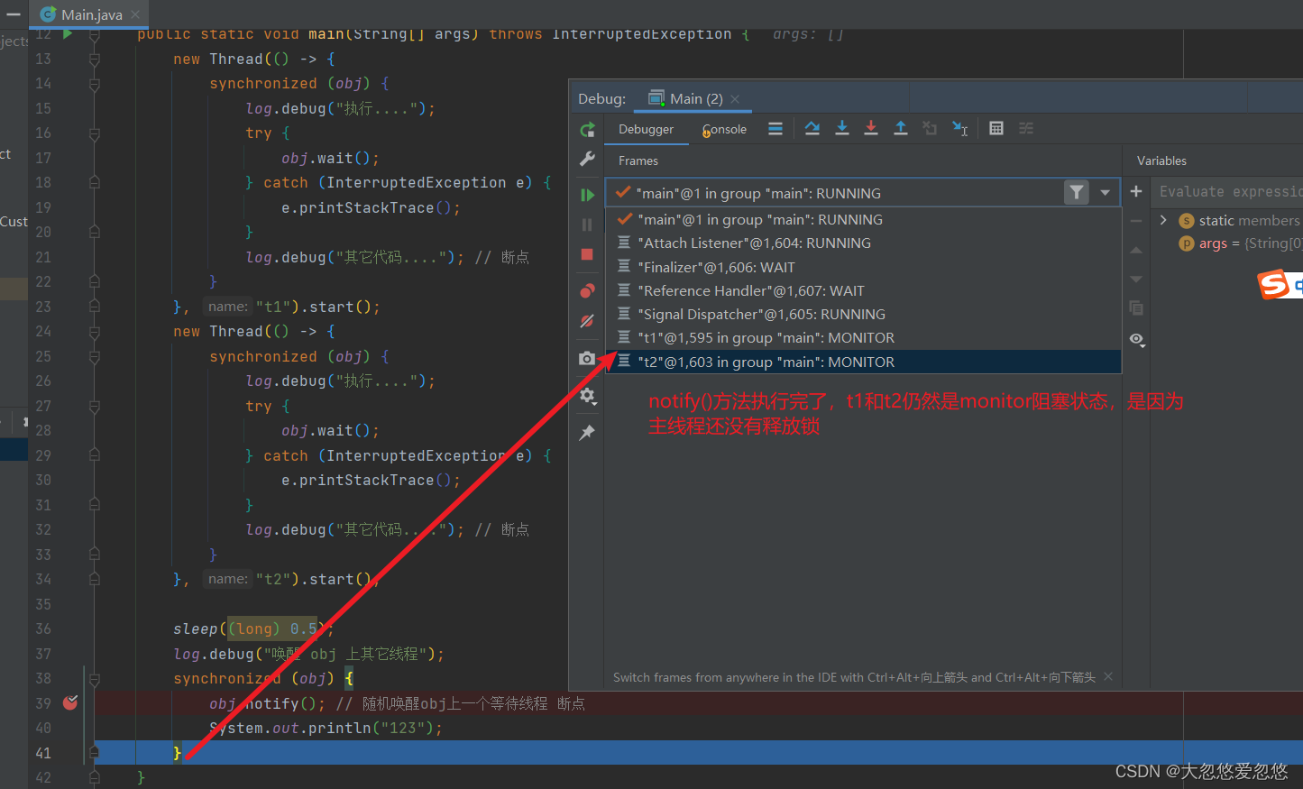Click the red Force Step Into icon
The image size is (1303, 789).
click(x=871, y=129)
